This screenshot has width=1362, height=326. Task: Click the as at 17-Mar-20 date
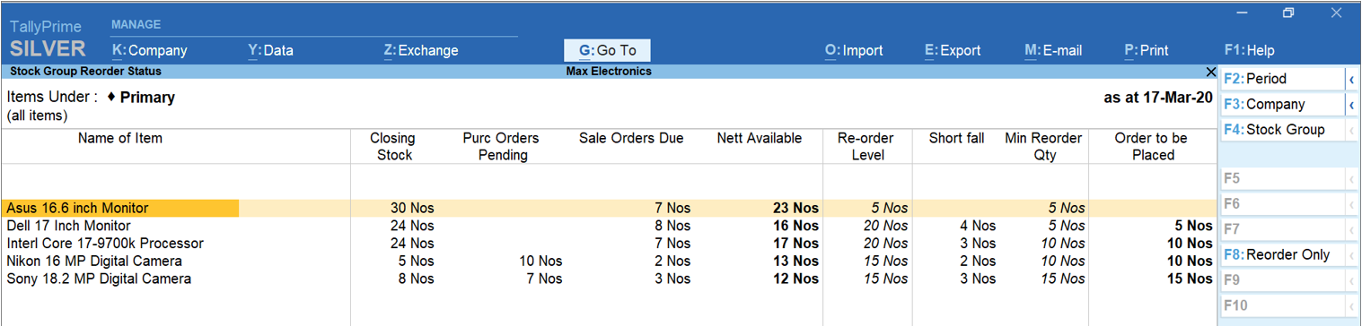1158,98
